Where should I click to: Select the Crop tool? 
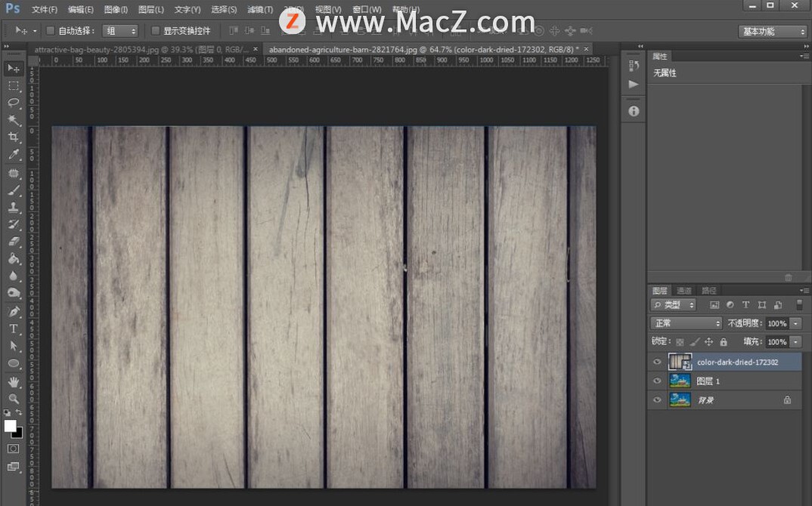[14, 137]
